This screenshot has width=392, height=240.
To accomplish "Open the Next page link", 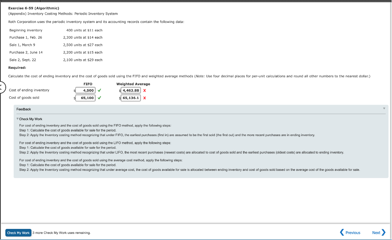I will [376, 232].
